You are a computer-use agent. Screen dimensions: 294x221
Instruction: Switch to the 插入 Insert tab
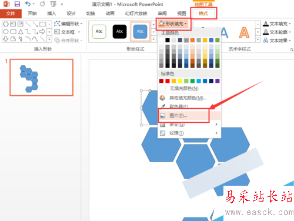[52, 14]
